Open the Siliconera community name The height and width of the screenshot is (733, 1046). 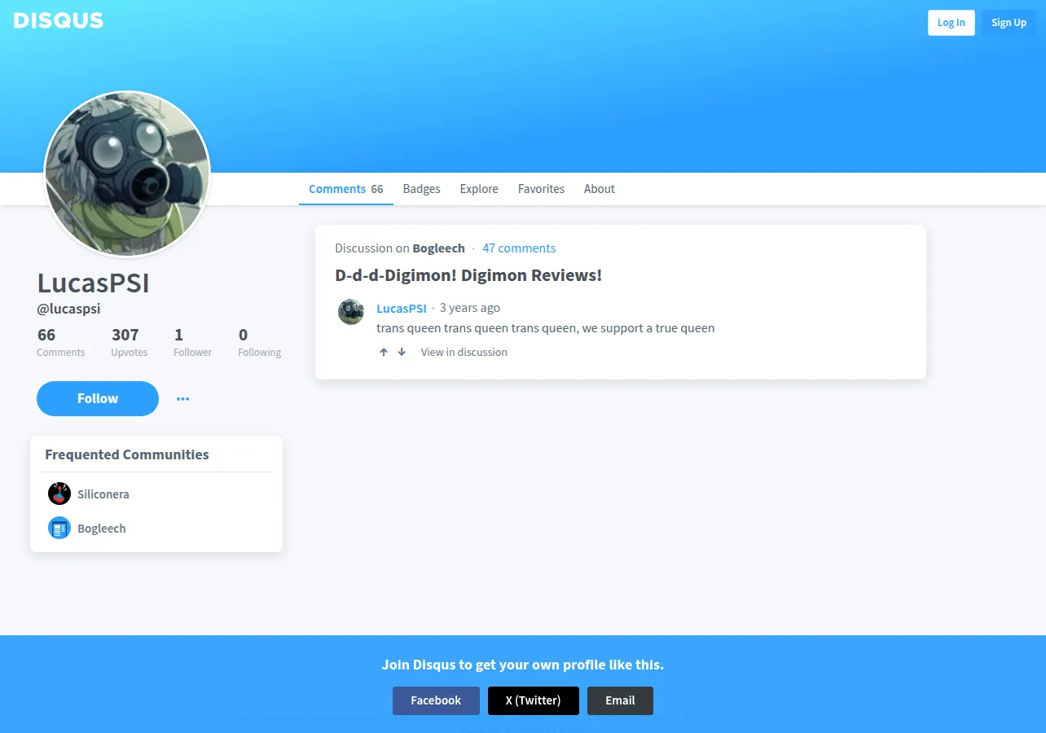click(103, 494)
